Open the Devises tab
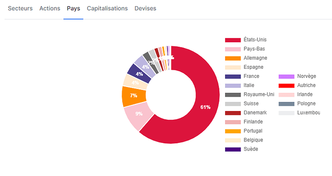The width and height of the screenshot is (332, 176). click(x=145, y=9)
